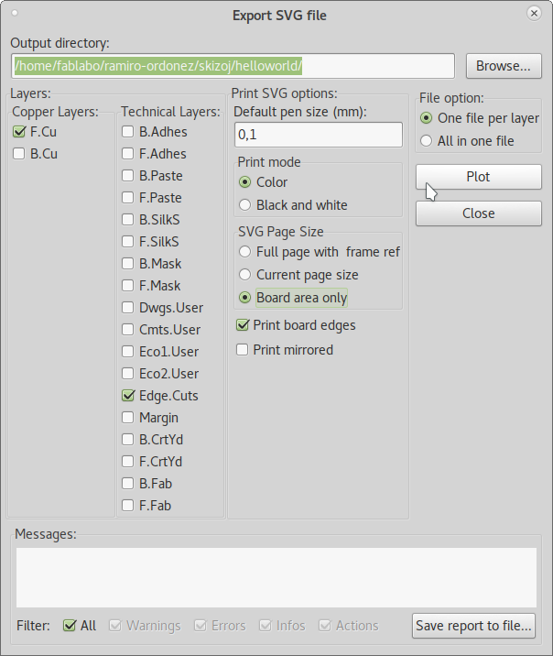553x656 pixels.
Task: Click the Output directory path field
Action: 233,66
